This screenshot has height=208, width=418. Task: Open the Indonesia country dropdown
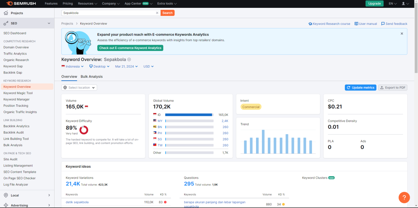click(72, 66)
